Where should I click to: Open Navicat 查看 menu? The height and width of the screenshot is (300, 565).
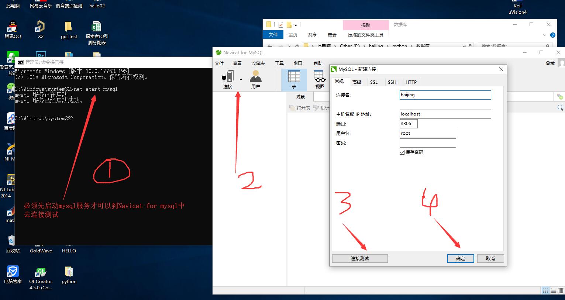click(237, 63)
